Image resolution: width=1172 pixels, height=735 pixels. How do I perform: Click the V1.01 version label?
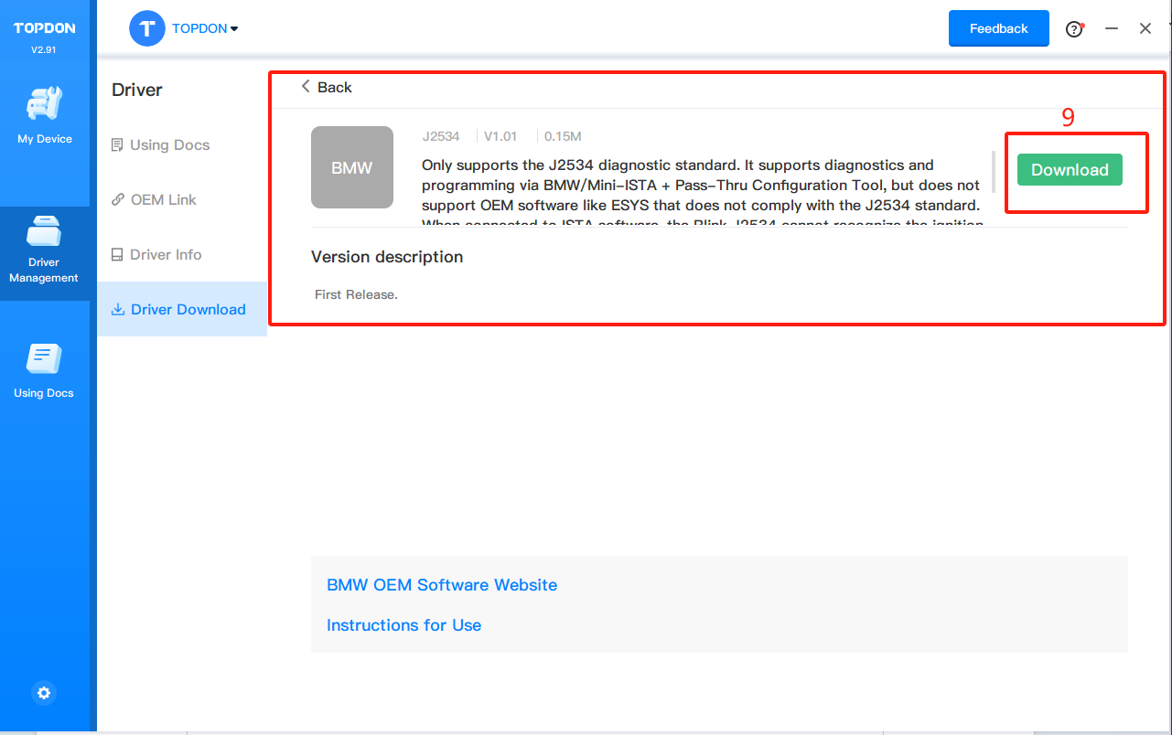click(500, 136)
